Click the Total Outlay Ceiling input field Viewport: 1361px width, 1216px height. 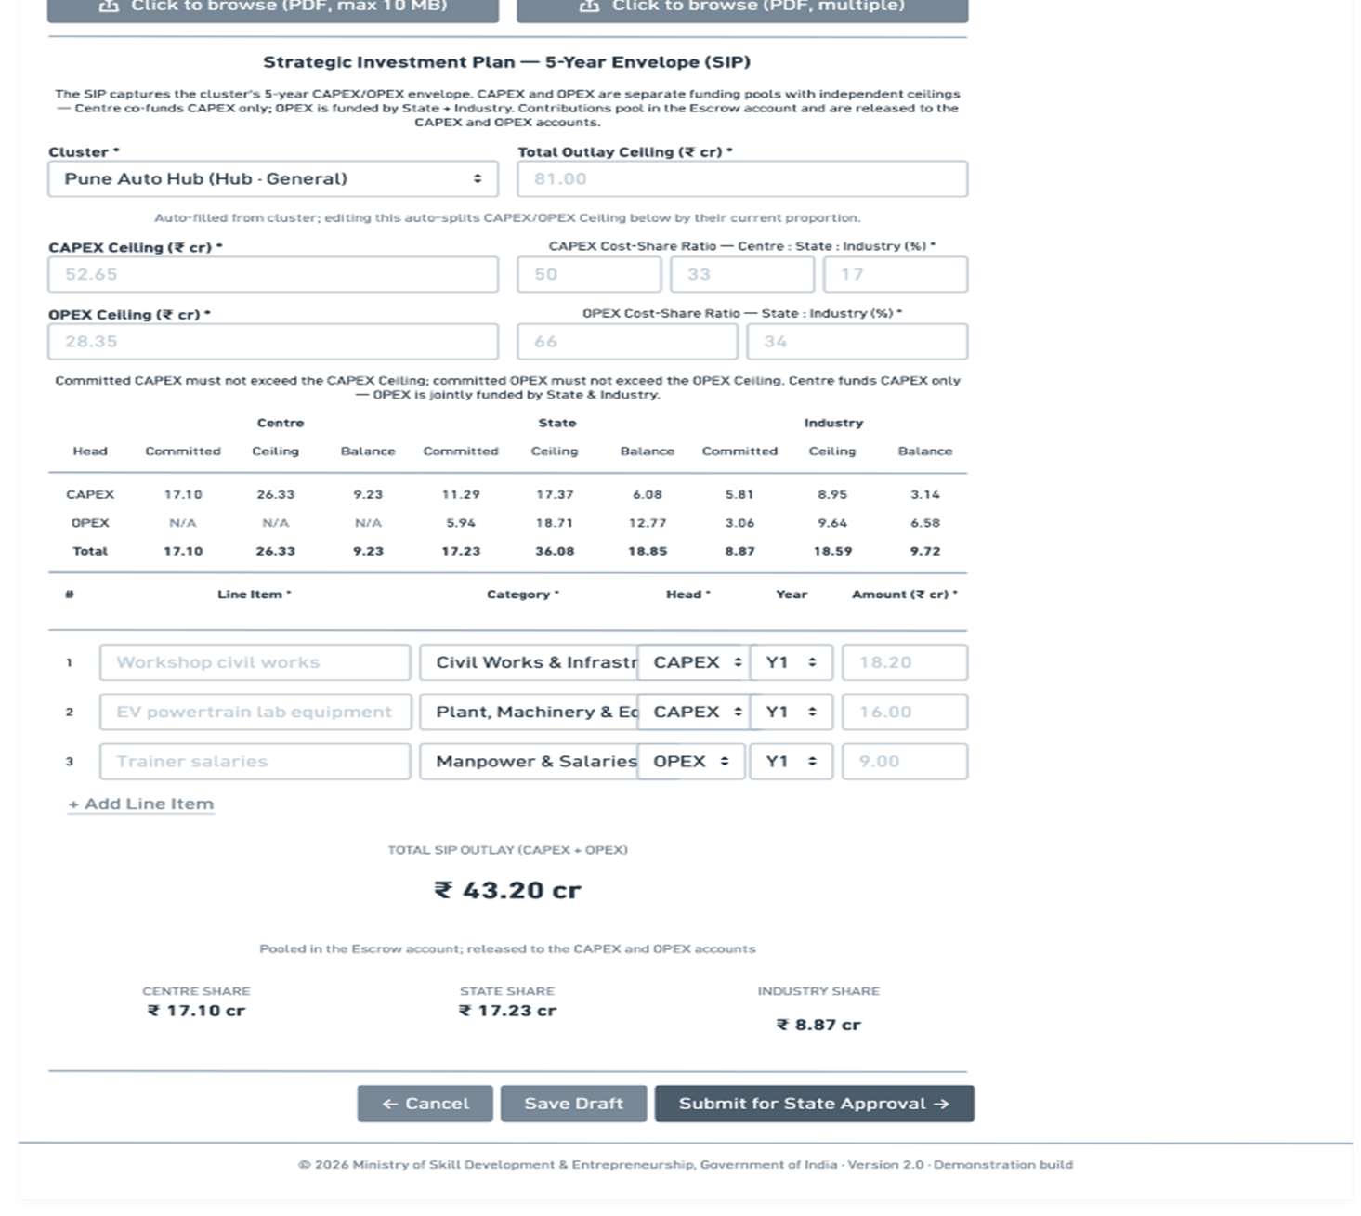click(742, 178)
